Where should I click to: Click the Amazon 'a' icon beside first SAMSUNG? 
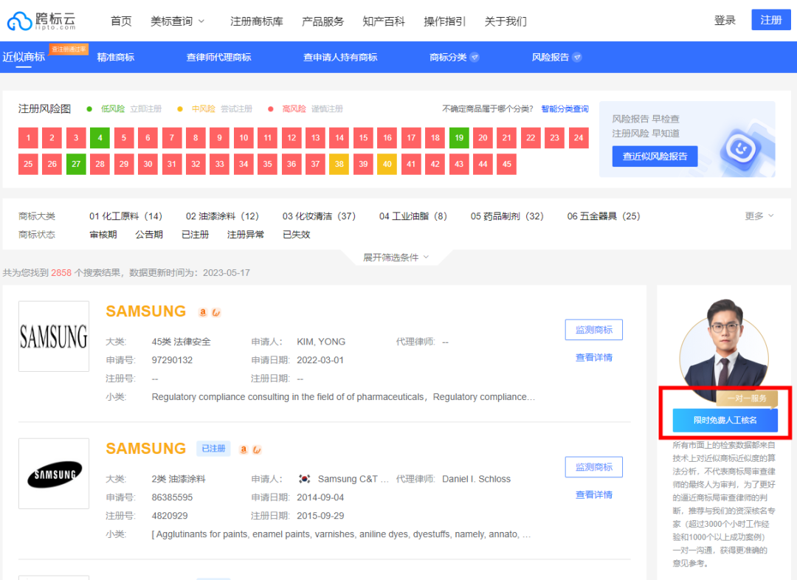point(203,312)
